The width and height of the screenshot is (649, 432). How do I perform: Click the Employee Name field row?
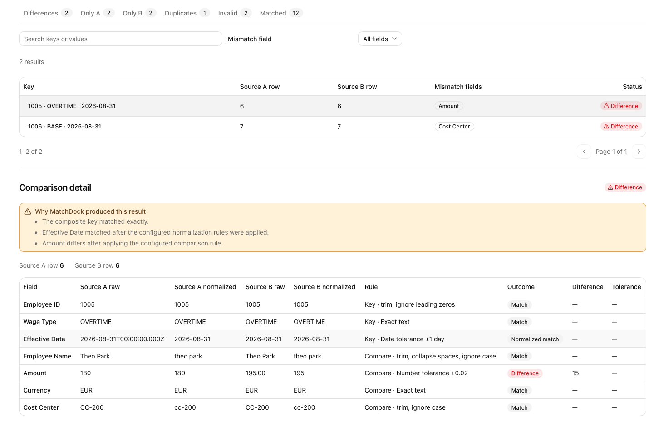(332, 356)
